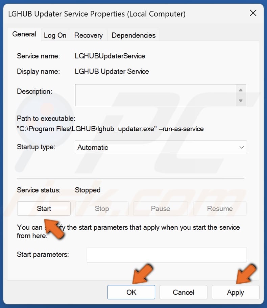Click the Description scroll-up arrow
The image size is (267, 308).
coord(241,90)
